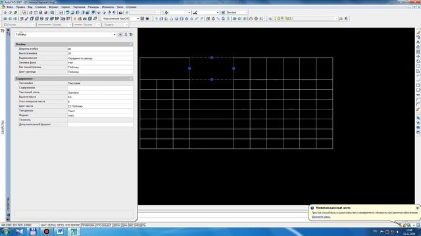
Task: Click the text style icon on Styles toolbar
Action: coord(166,12)
